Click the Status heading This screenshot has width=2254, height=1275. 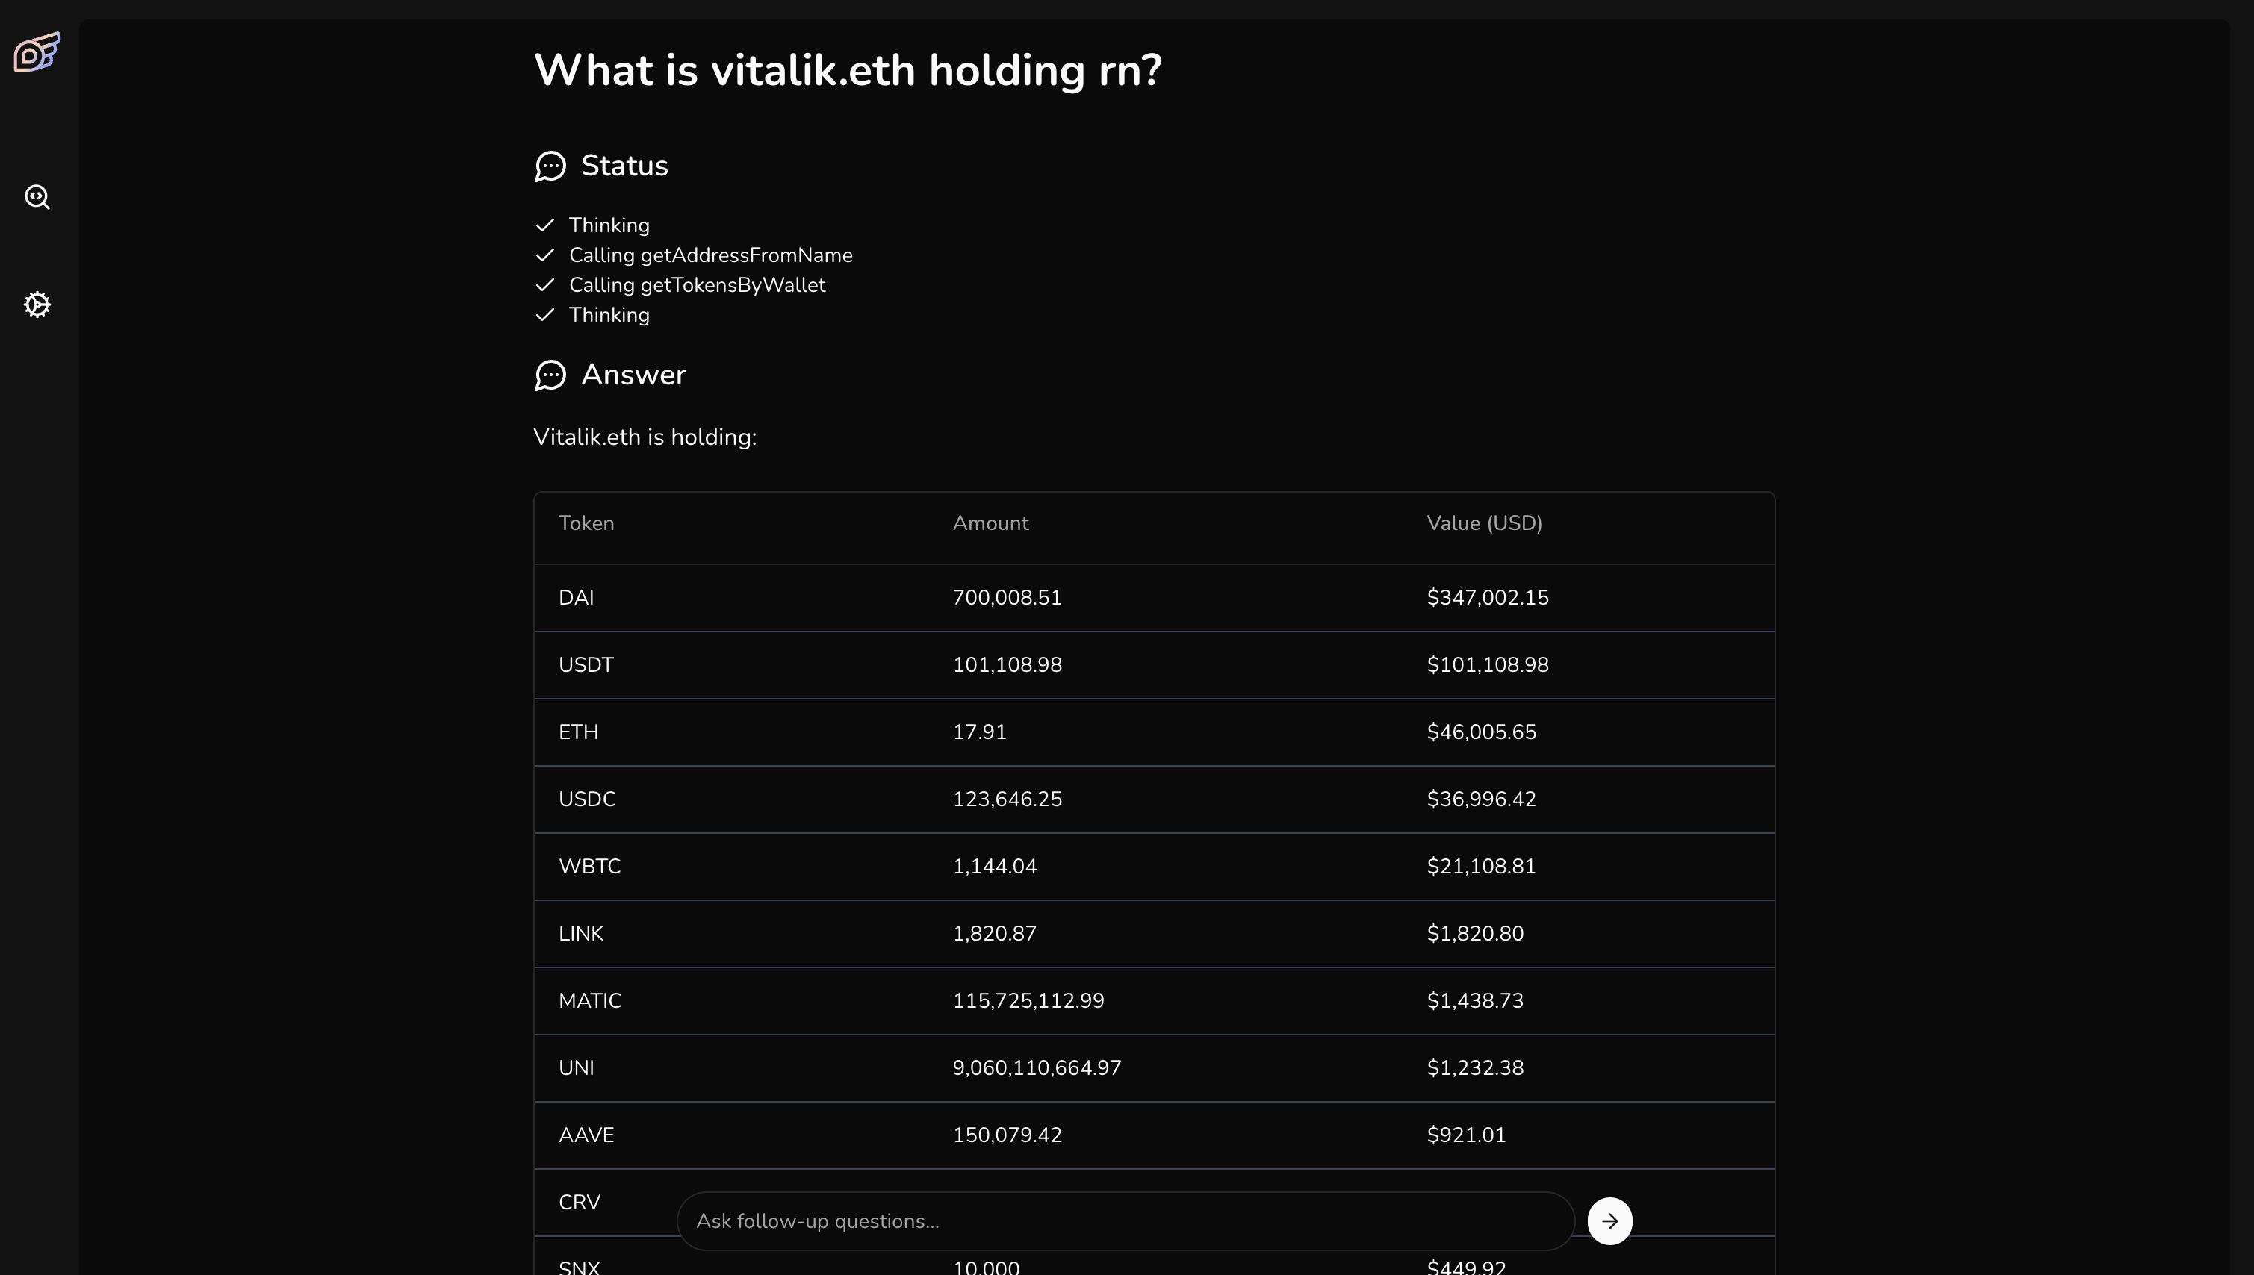coord(624,166)
